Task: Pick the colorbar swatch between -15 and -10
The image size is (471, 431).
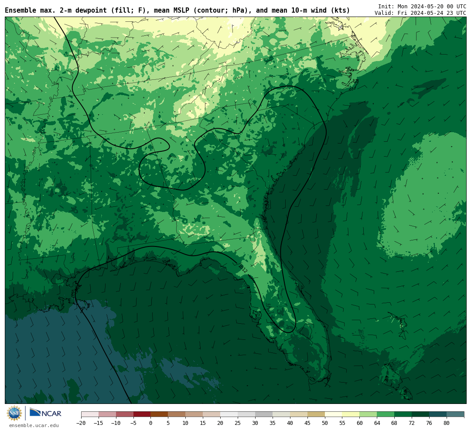Action: 107,414
